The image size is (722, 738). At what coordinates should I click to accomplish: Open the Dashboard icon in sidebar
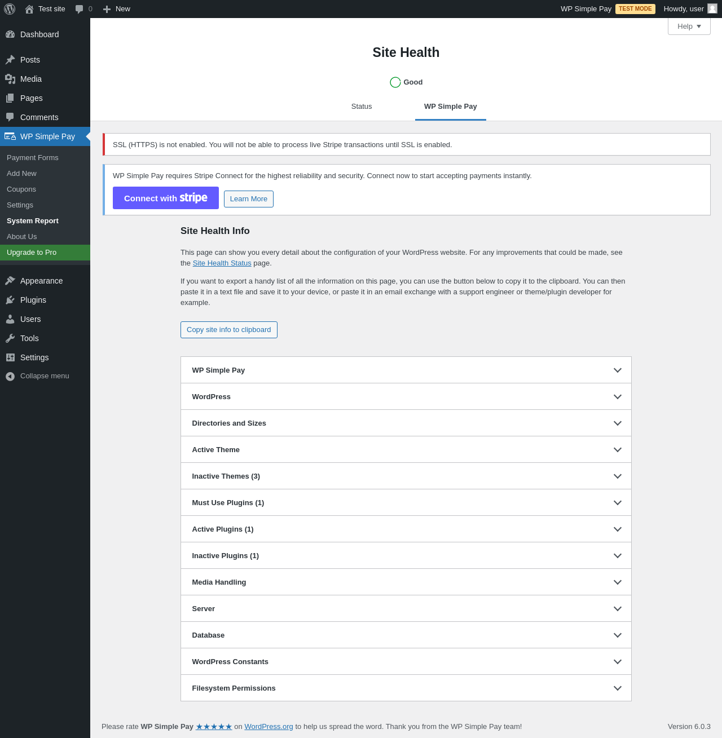pyautogui.click(x=10, y=34)
